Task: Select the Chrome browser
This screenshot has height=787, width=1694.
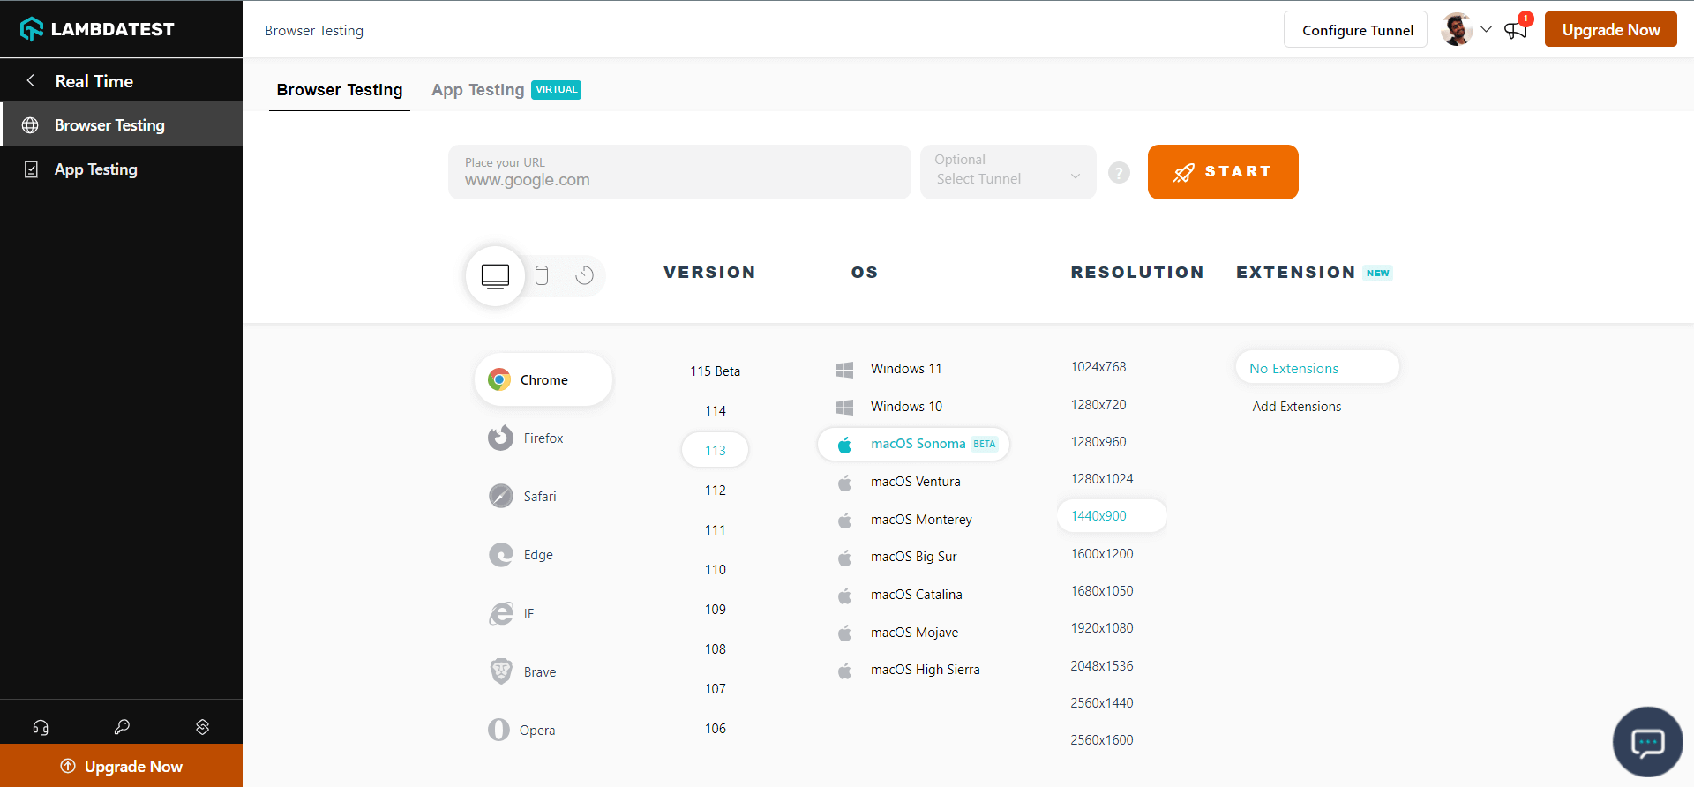Action: 543,380
